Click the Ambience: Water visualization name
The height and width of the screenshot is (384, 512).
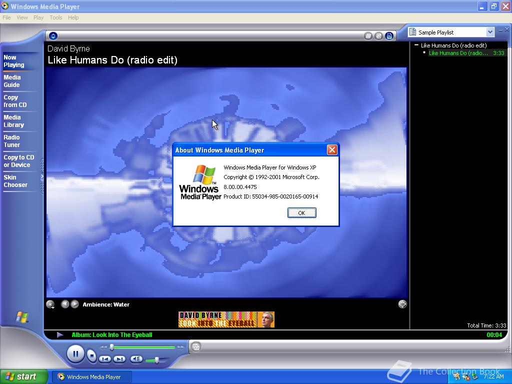pos(106,304)
